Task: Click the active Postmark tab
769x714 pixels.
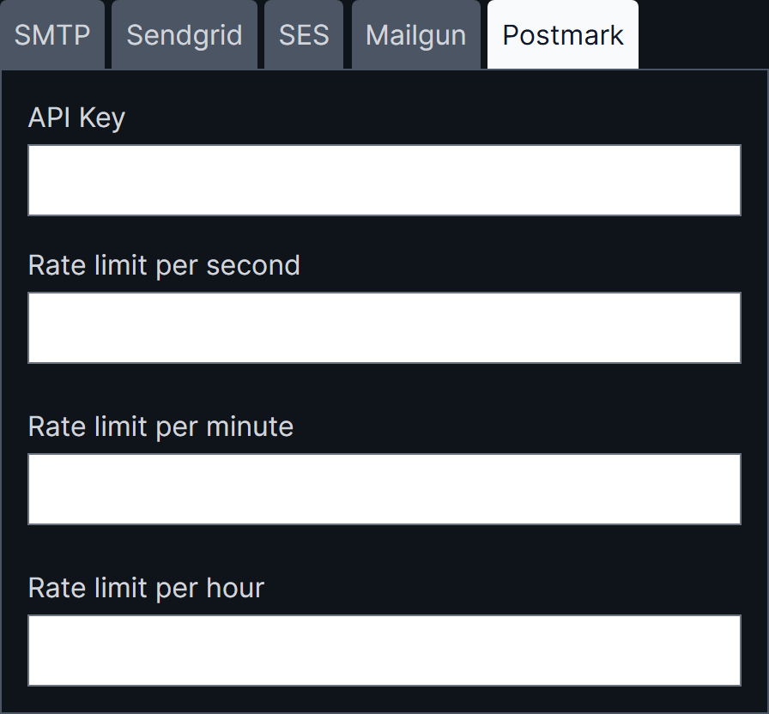Action: coord(563,35)
